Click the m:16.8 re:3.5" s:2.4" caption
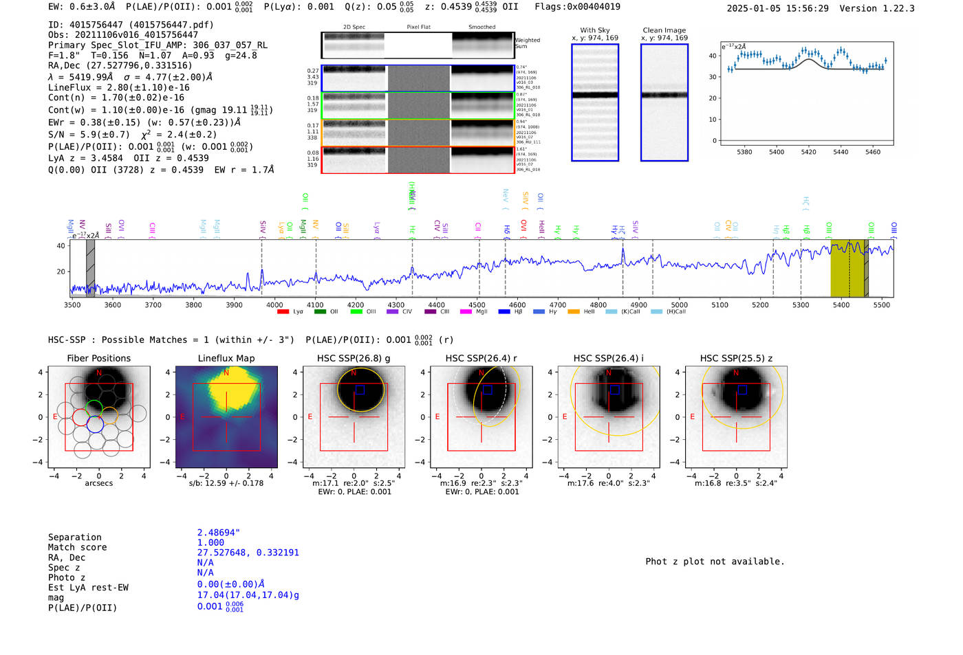Screen dimensions: 963x655 tap(736, 483)
